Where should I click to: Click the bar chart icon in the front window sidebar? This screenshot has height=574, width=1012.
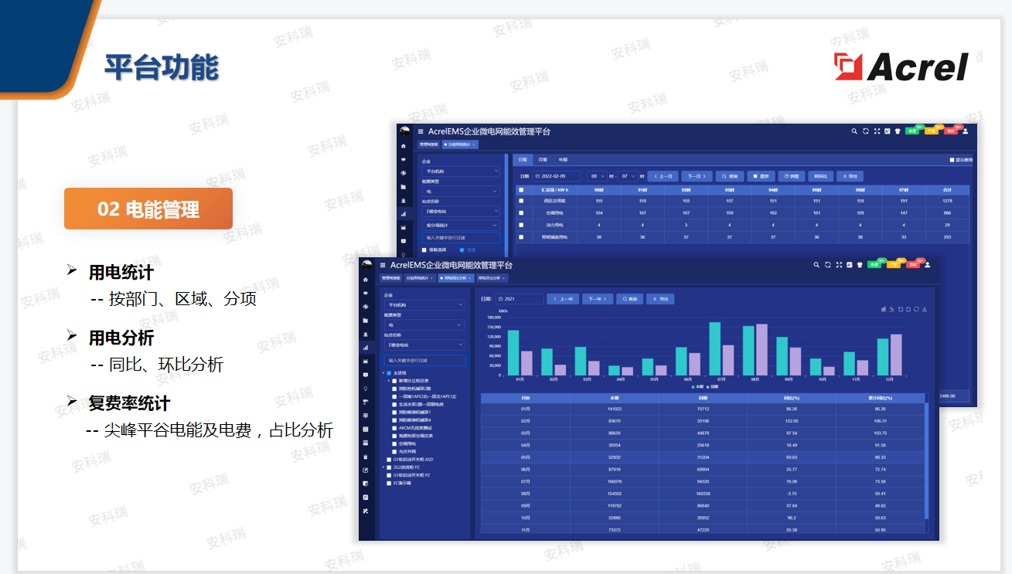pos(366,348)
